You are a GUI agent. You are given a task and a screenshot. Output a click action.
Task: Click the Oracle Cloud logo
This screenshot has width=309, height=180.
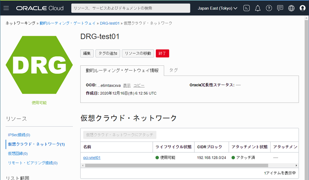tap(40, 8)
